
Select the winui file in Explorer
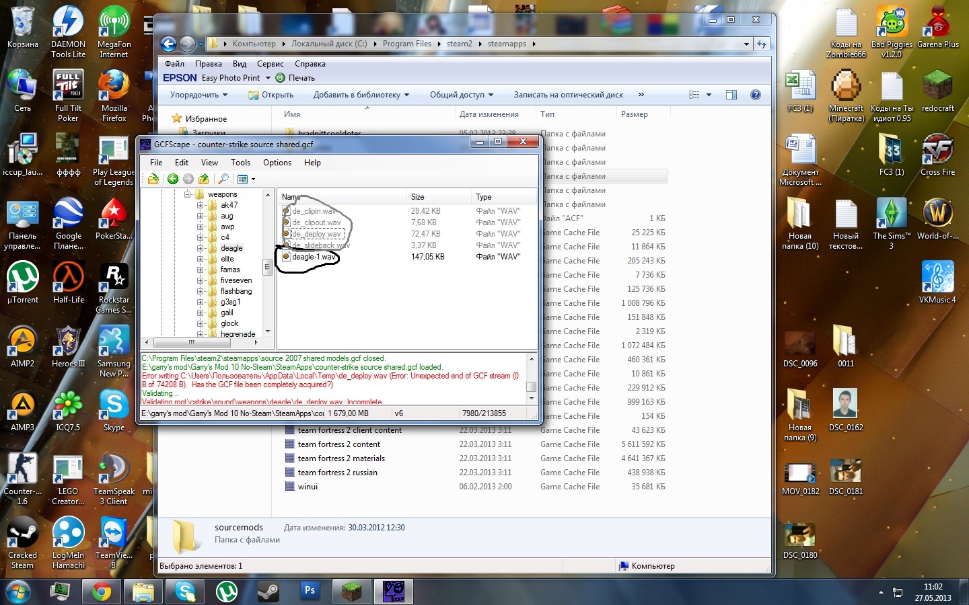pyautogui.click(x=308, y=487)
